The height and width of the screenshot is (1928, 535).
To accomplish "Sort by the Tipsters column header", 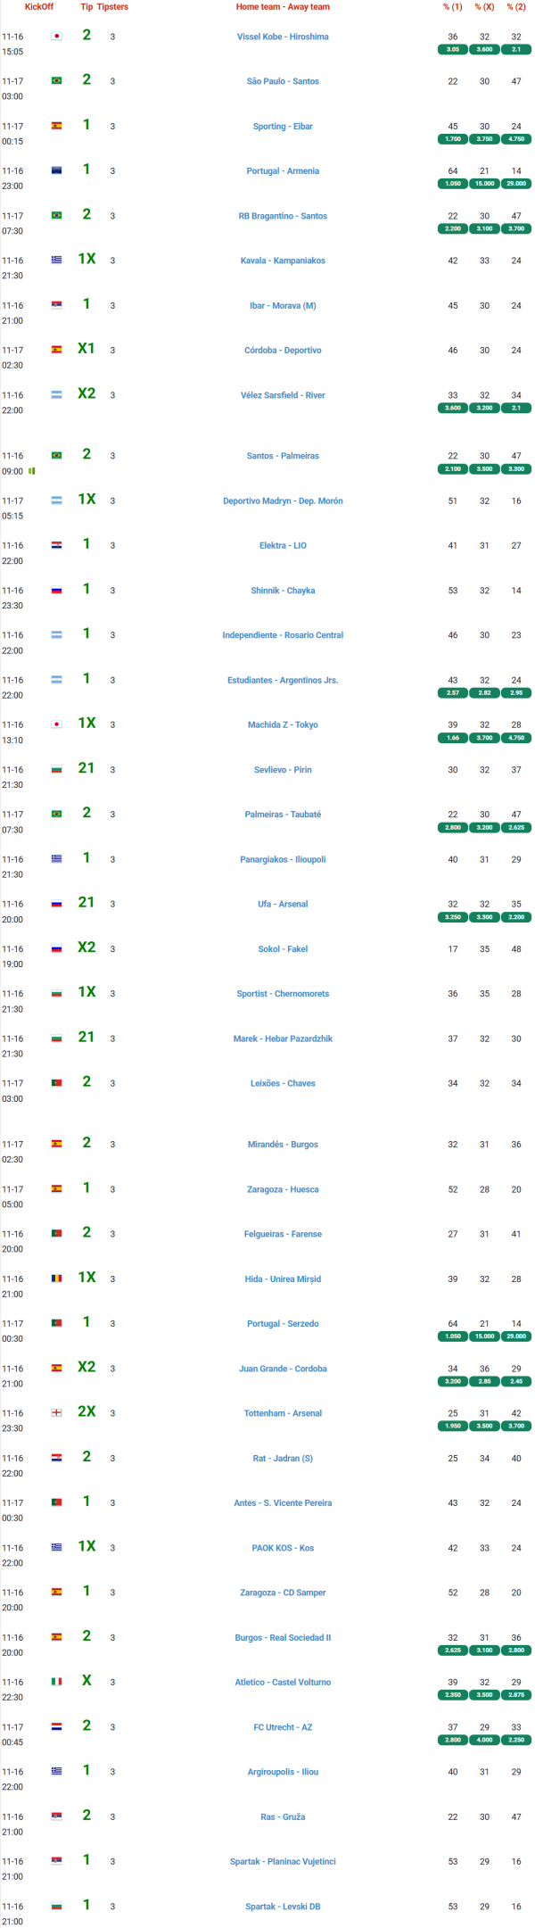I will coord(112,7).
